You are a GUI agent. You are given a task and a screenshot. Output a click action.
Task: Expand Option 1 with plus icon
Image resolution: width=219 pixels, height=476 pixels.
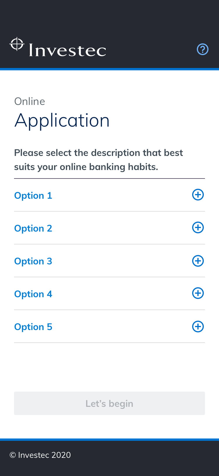pos(198,195)
